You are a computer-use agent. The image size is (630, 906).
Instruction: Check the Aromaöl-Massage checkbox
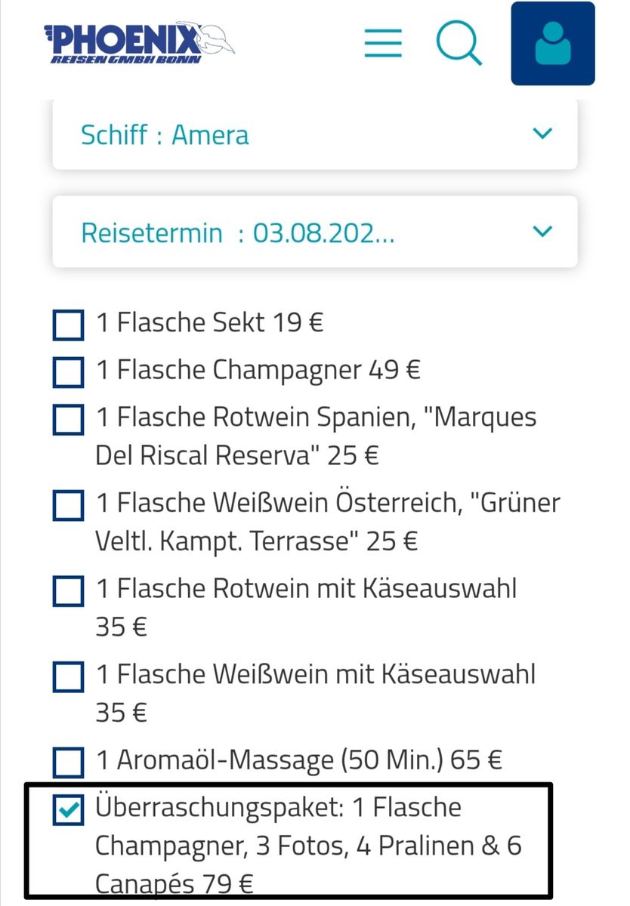[68, 762]
